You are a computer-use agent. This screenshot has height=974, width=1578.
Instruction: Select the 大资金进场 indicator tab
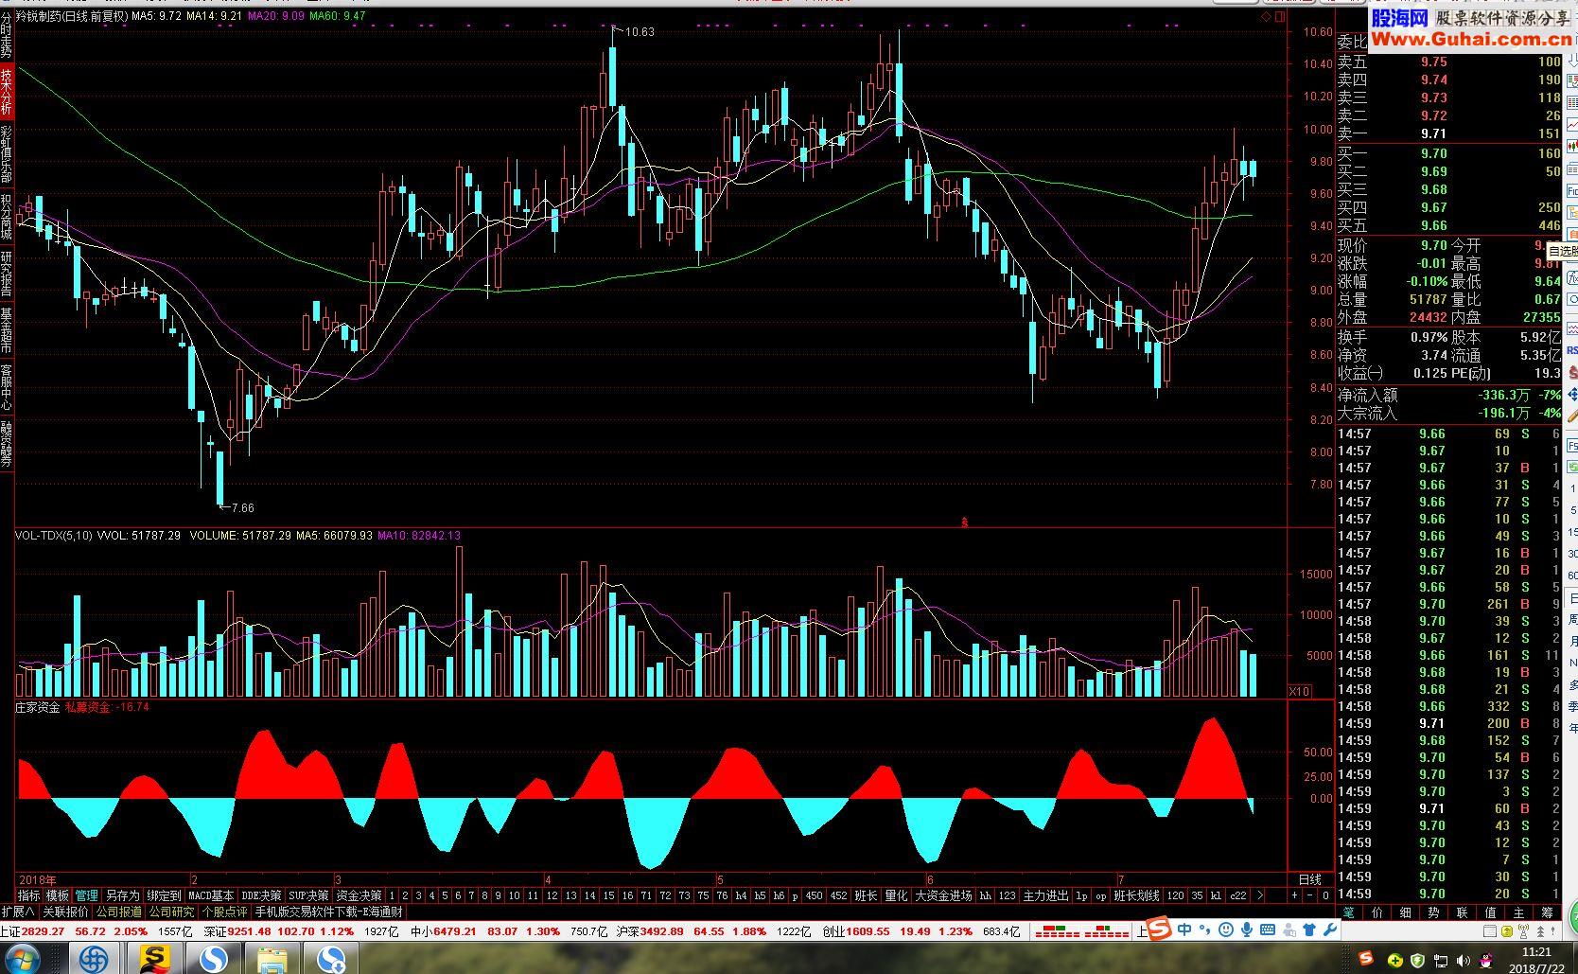pyautogui.click(x=943, y=894)
